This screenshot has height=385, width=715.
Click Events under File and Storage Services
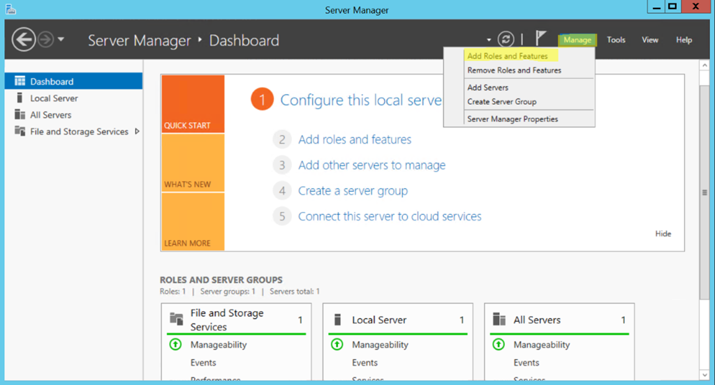203,363
